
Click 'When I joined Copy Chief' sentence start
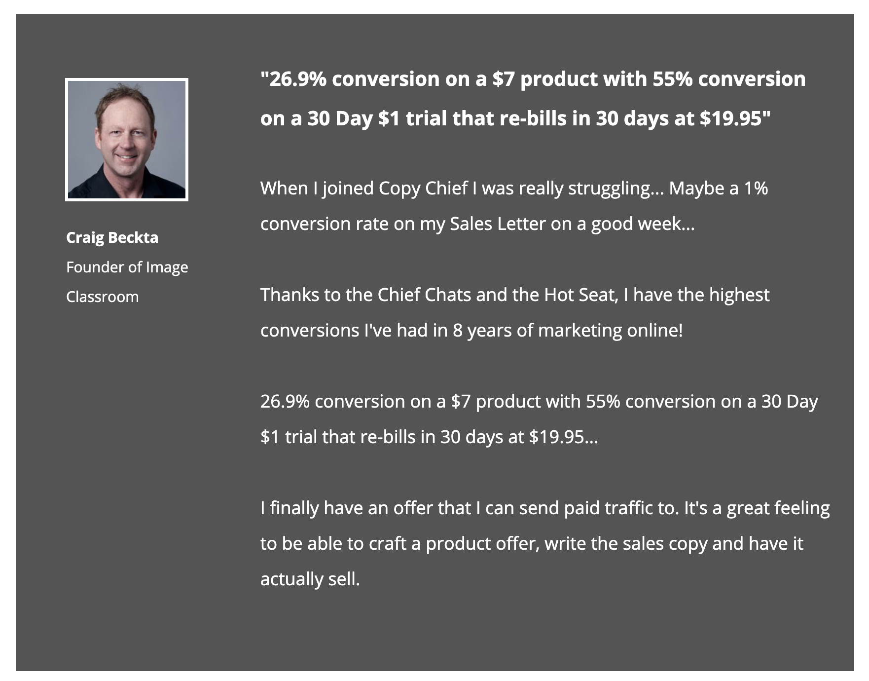(x=364, y=189)
